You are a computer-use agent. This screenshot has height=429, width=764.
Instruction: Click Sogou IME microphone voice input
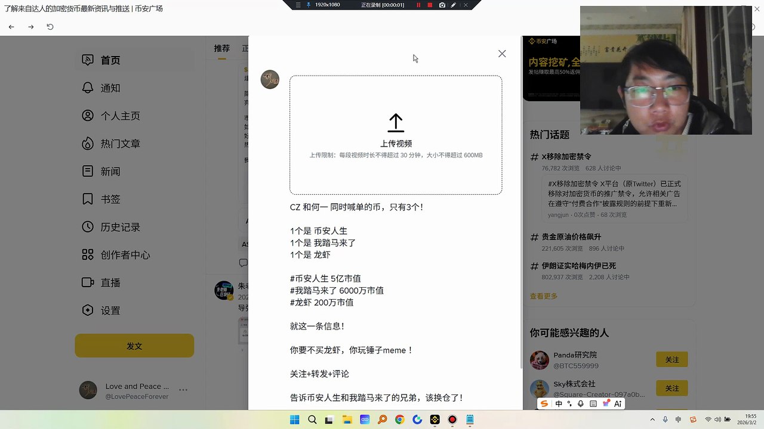click(581, 403)
